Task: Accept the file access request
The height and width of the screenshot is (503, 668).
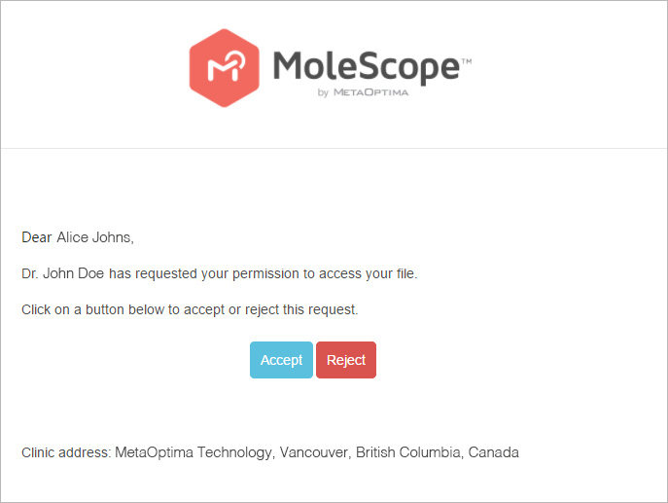Action: 281,360
